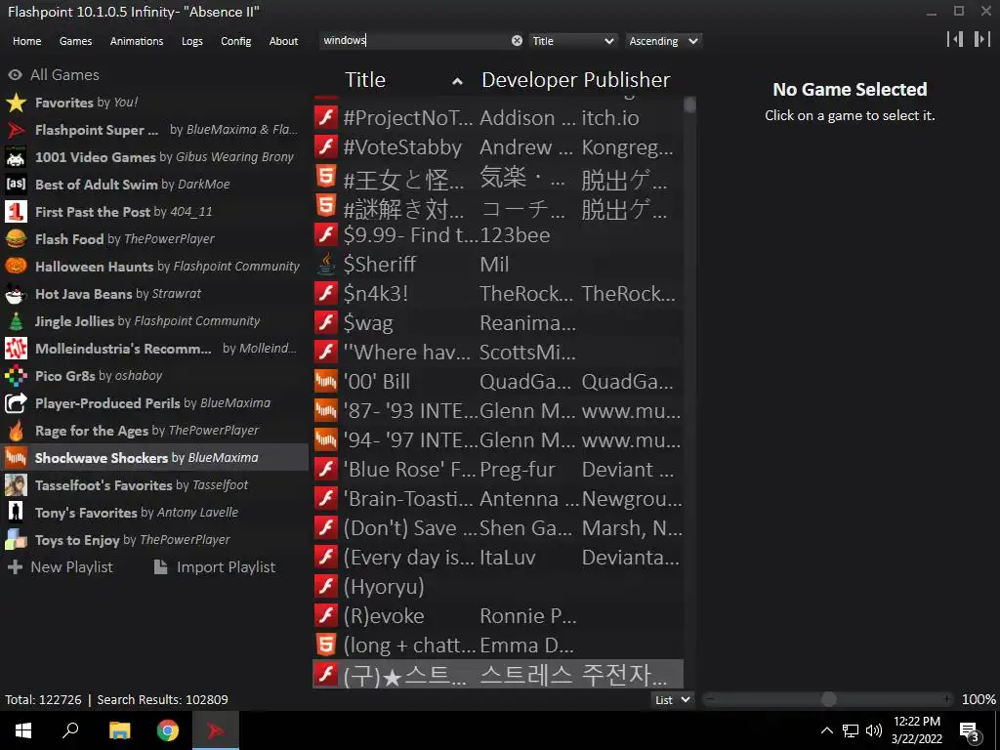Image resolution: width=1000 pixels, height=750 pixels.
Task: Select the 'Brain-Toasti... game row
Action: (498, 498)
